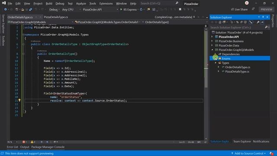Click the send feedback icon beside Live Share
Image resolution: width=277 pixels, height=156 pixels.
click(253, 9)
